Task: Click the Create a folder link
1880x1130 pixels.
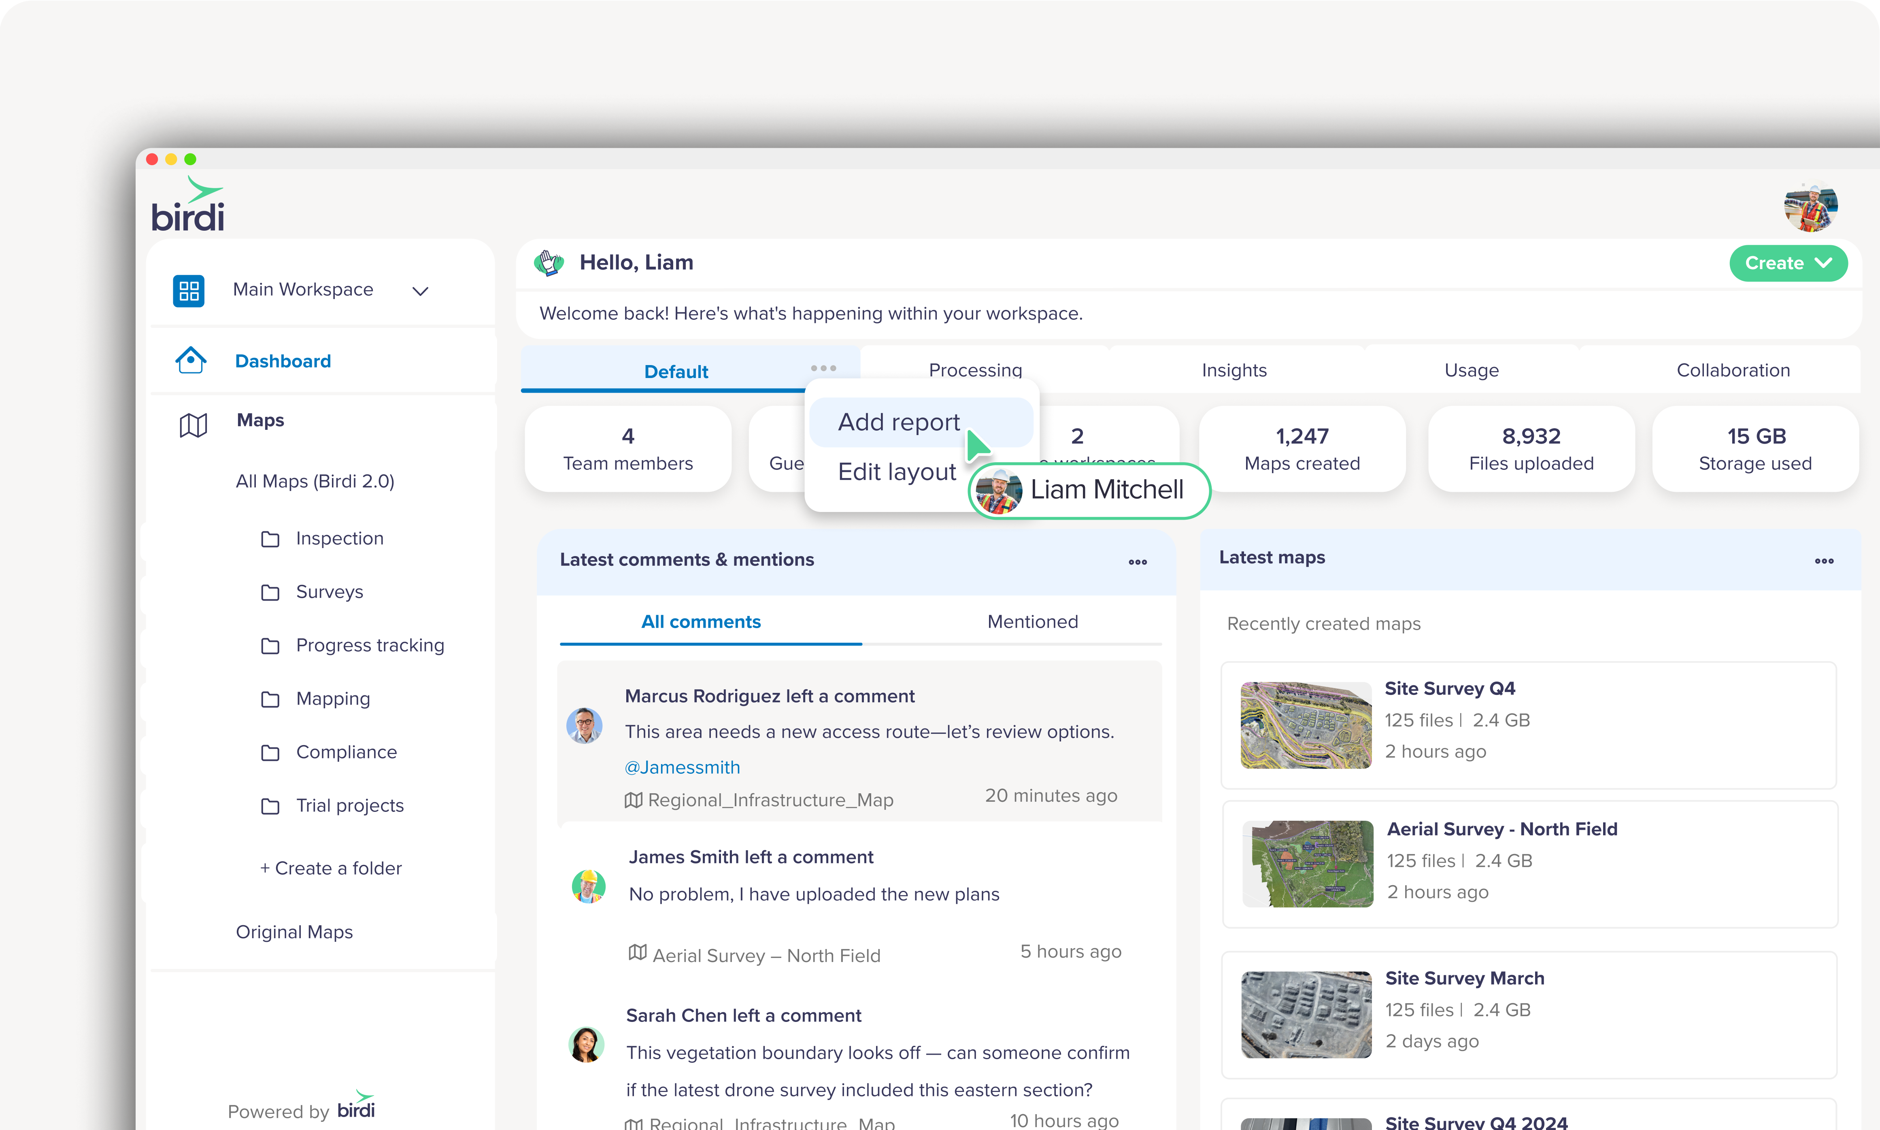Action: pos(330,868)
